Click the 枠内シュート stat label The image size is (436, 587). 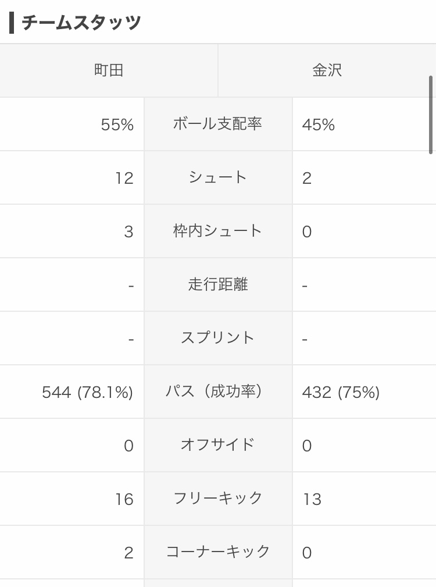pos(217,231)
